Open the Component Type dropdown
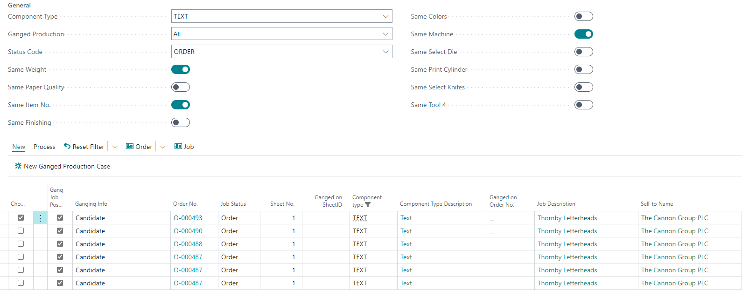742x290 pixels. [385, 16]
